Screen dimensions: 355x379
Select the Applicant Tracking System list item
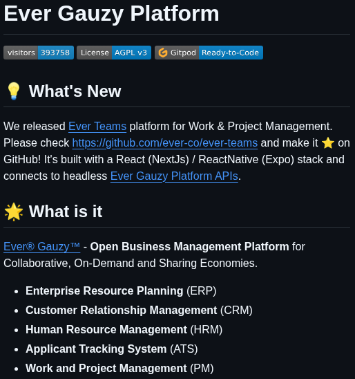112,349
